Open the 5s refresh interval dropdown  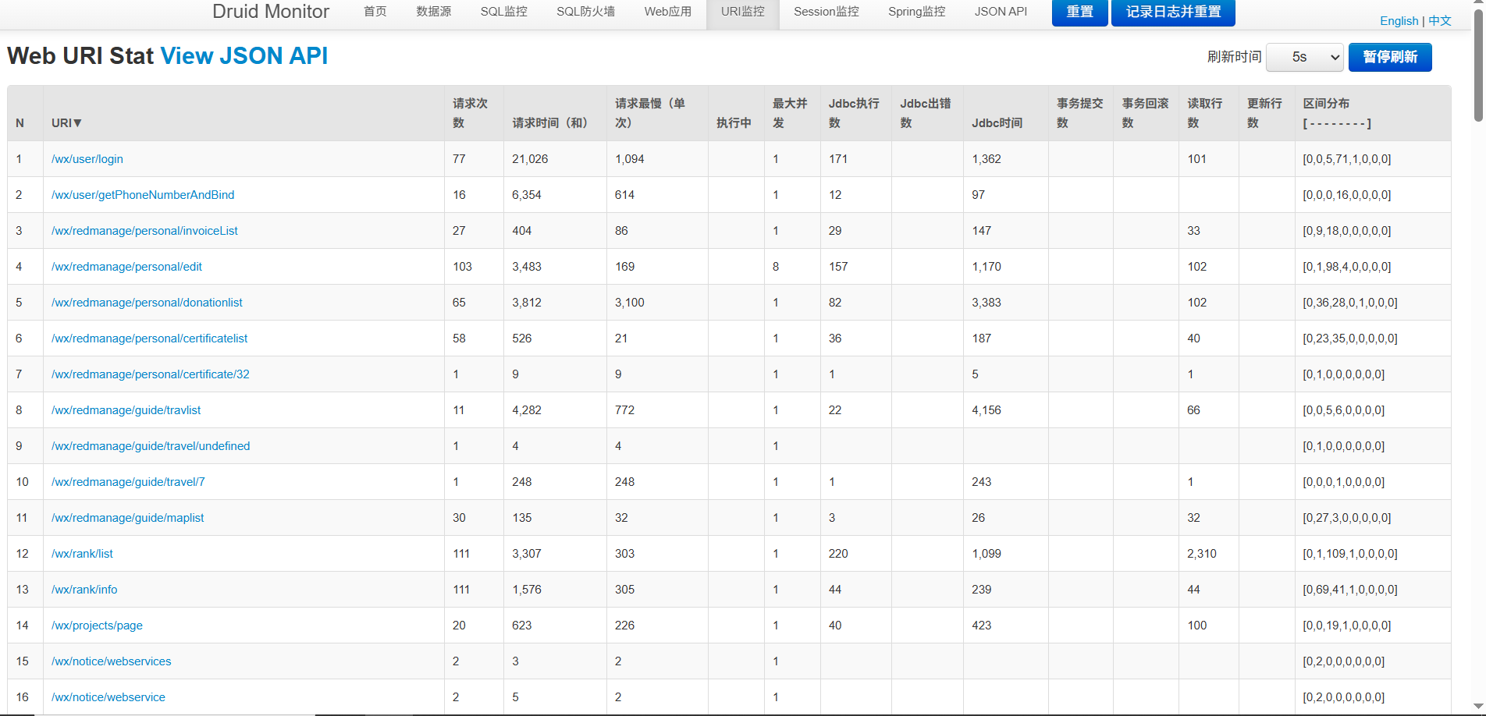(x=1304, y=57)
